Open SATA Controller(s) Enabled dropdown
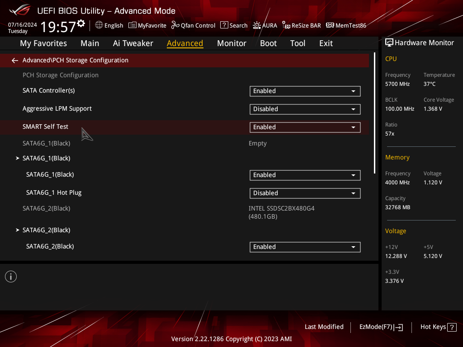This screenshot has width=463, height=347. pyautogui.click(x=305, y=91)
